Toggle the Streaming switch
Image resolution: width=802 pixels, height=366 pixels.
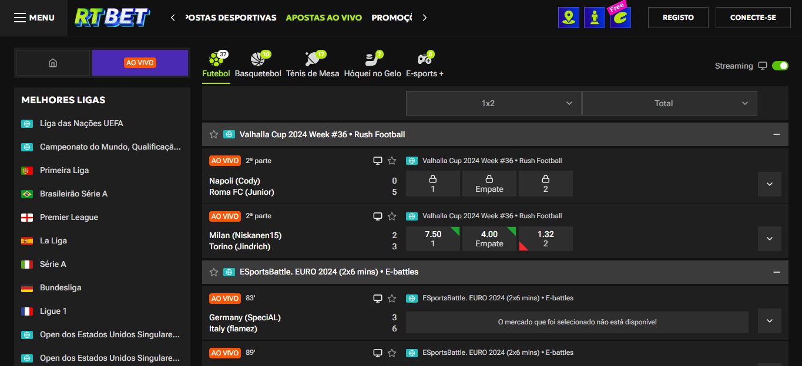click(780, 66)
